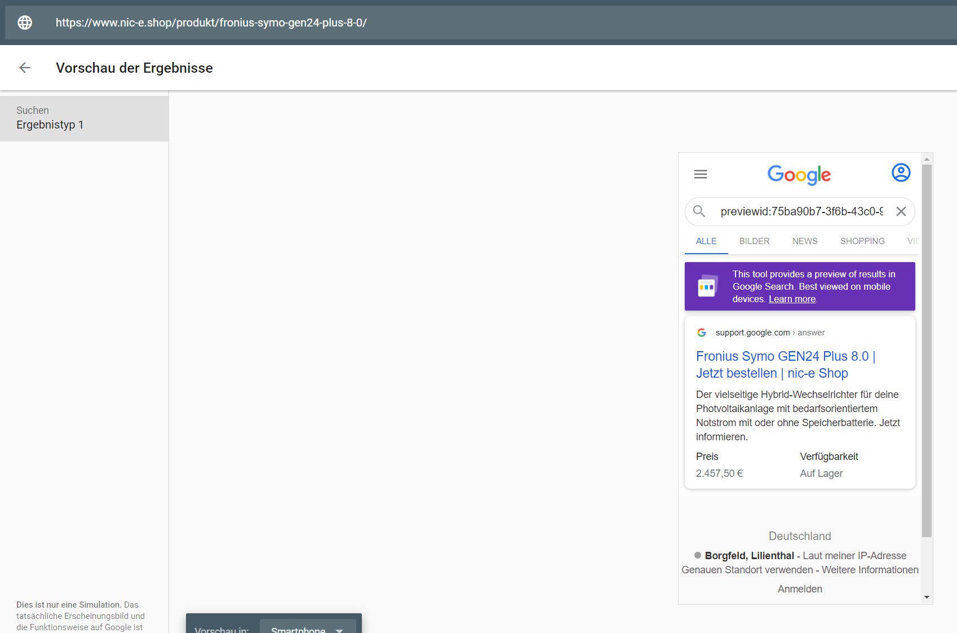Click the support.google.com breadcrumb
Screen dimensions: 957x633
(x=770, y=333)
